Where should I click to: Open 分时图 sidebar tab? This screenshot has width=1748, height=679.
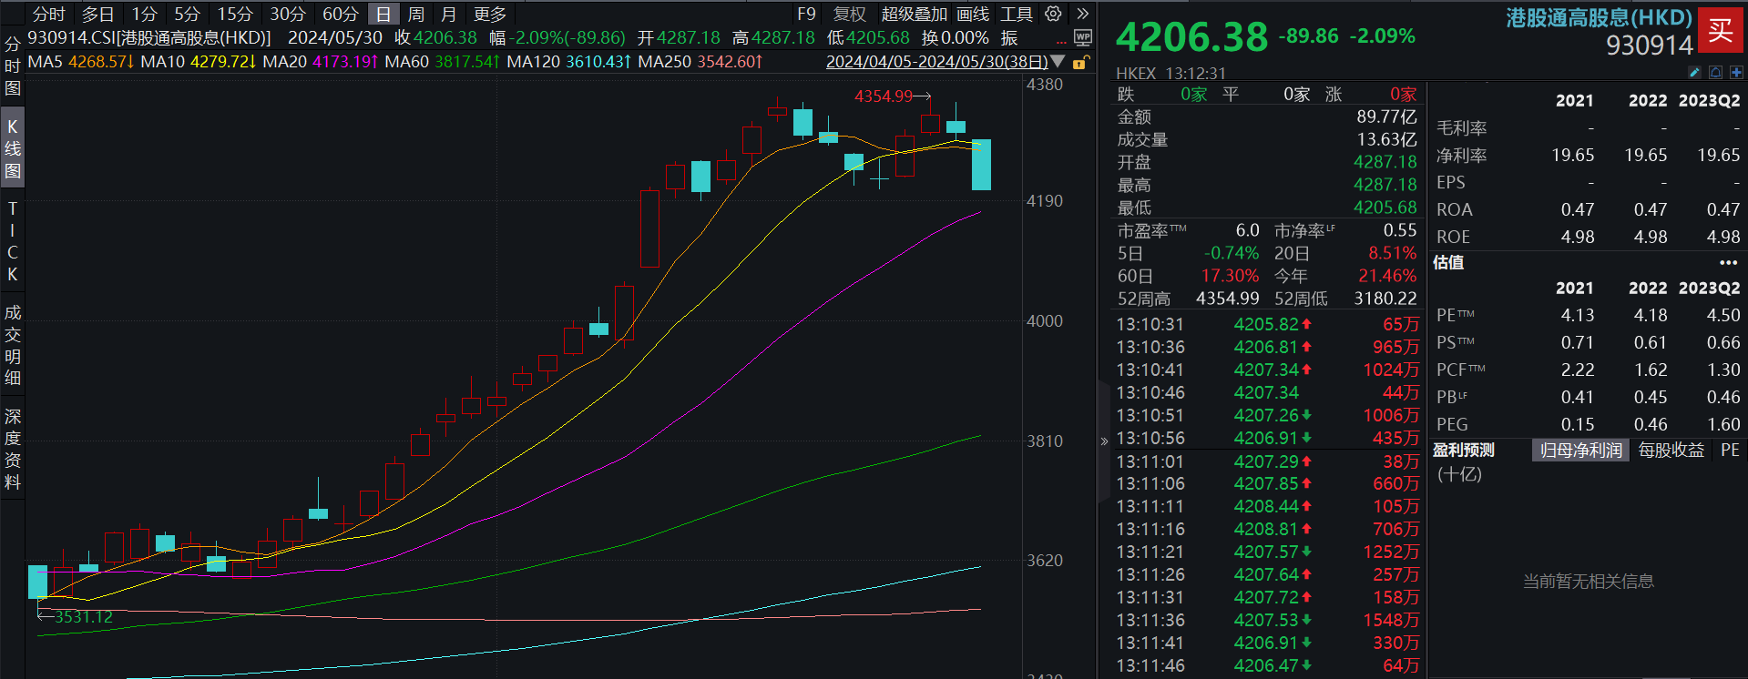pyautogui.click(x=13, y=66)
